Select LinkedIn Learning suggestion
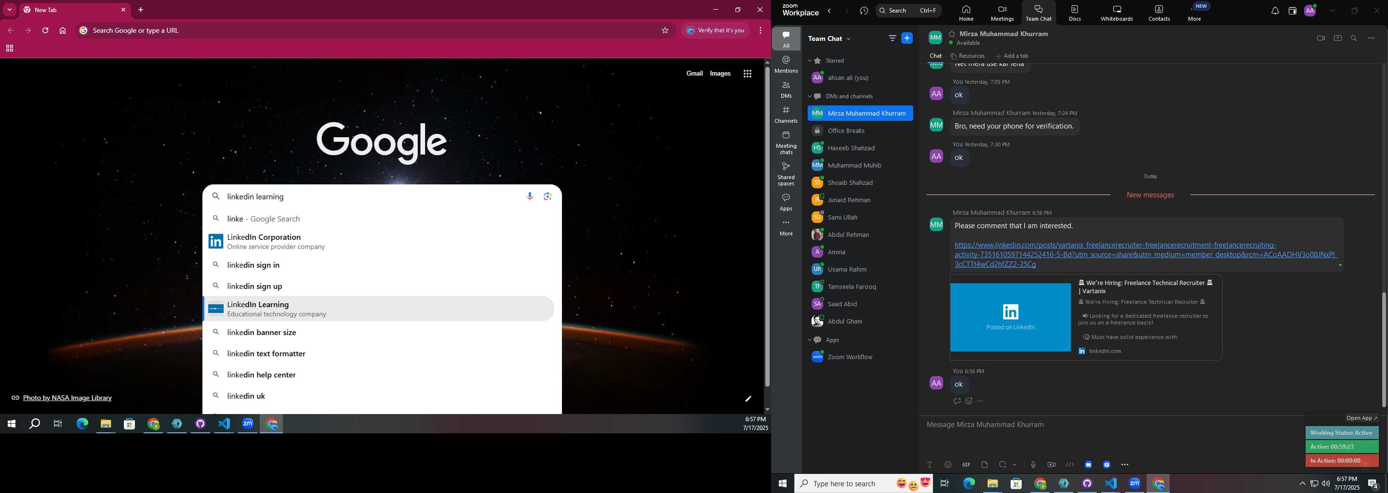Viewport: 1388px width, 493px height. [x=379, y=309]
